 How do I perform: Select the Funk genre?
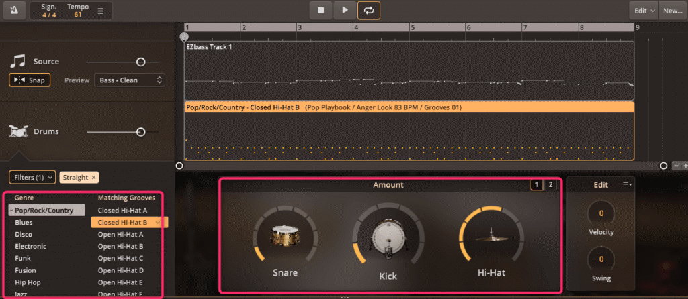pyautogui.click(x=22, y=258)
